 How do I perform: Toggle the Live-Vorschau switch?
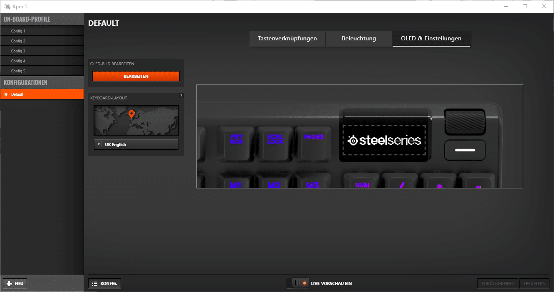point(298,283)
